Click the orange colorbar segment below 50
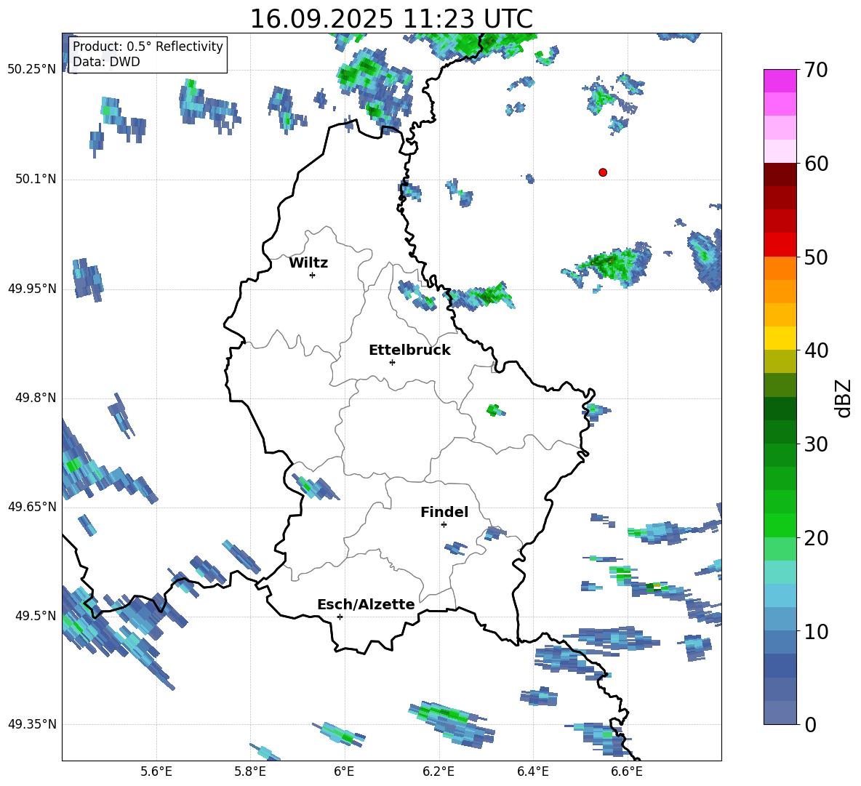 click(x=780, y=268)
